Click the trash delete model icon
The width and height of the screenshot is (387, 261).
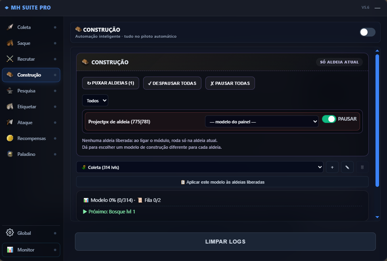tap(362, 167)
